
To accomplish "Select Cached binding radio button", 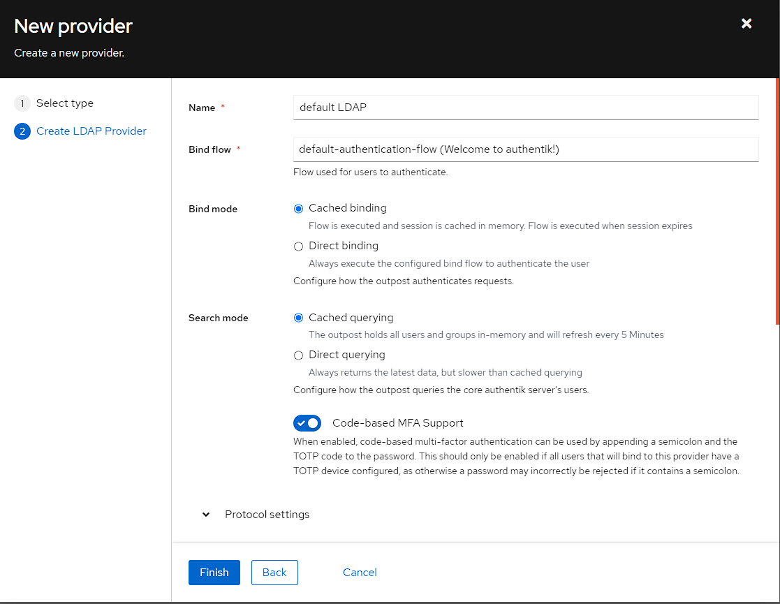I will click(x=299, y=209).
